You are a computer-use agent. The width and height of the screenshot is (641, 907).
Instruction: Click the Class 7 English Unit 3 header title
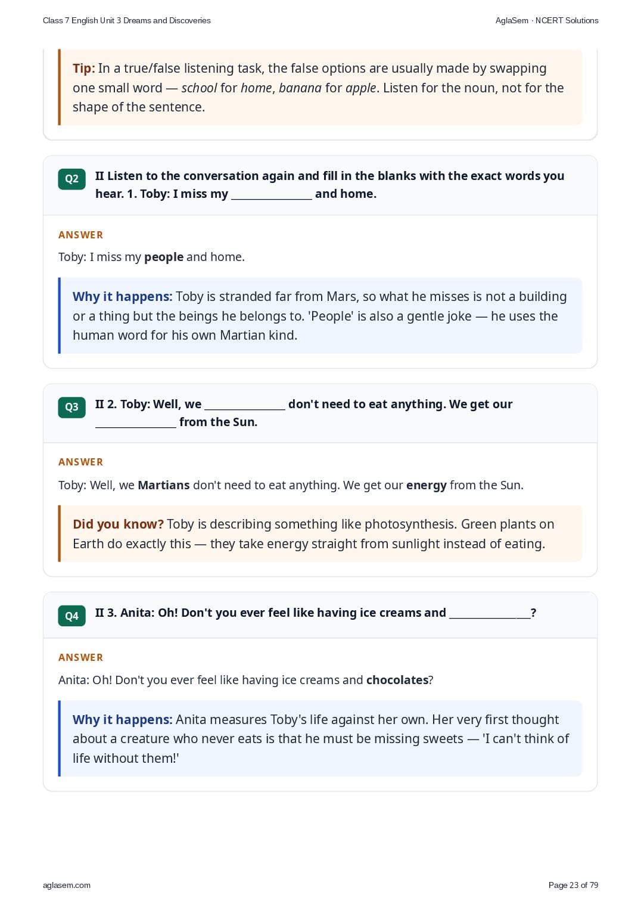(127, 20)
